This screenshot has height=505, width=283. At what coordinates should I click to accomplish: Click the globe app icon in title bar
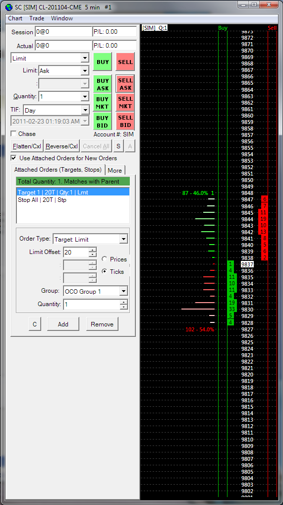click(x=9, y=7)
